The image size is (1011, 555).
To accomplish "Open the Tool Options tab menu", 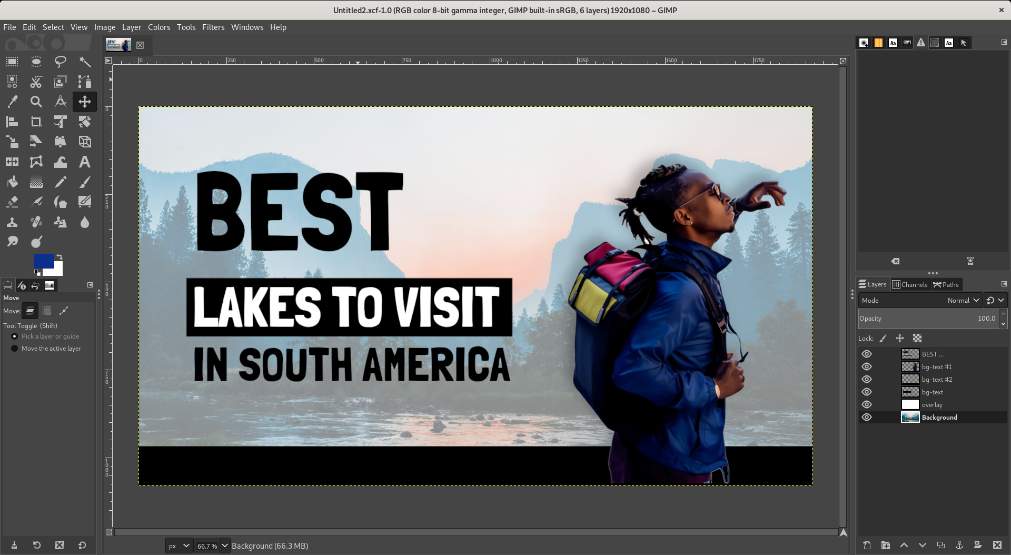I will pos(90,285).
